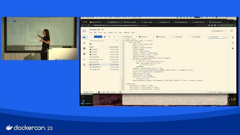240x135 pixels.
Task: Open the Help menu
Action: [x=133, y=33]
